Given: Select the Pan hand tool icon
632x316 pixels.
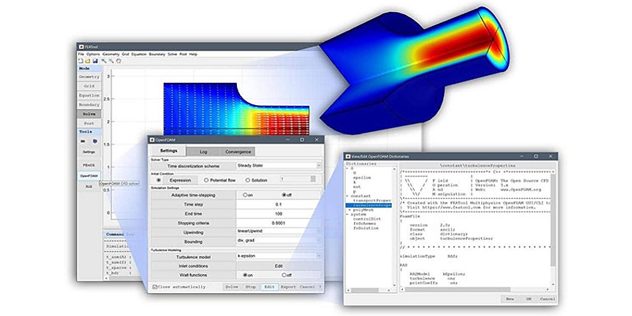Looking at the screenshot, I should [x=118, y=61].
